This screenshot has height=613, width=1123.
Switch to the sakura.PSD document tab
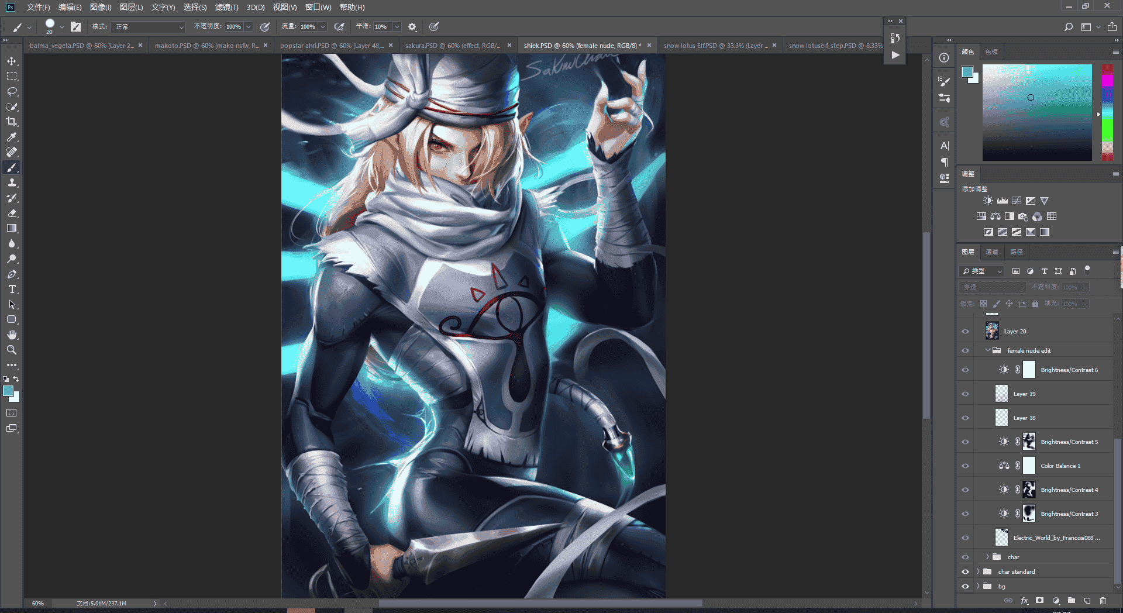click(452, 45)
